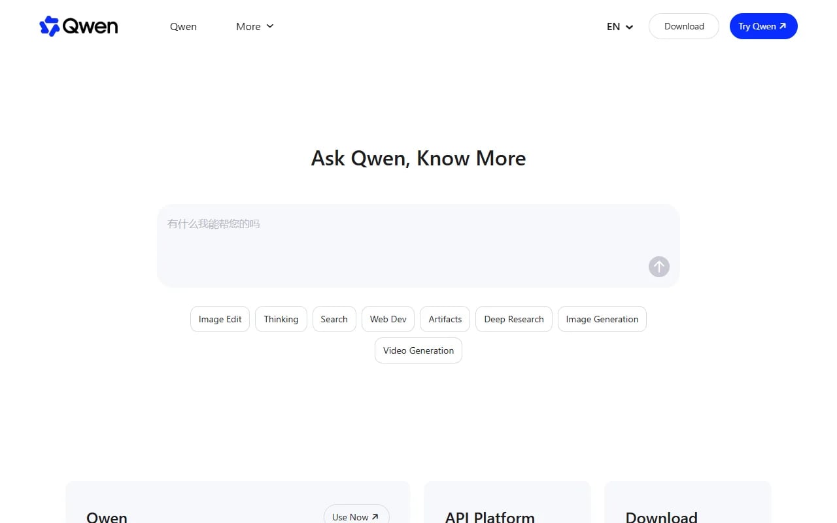Expand the More menu

pos(255,27)
